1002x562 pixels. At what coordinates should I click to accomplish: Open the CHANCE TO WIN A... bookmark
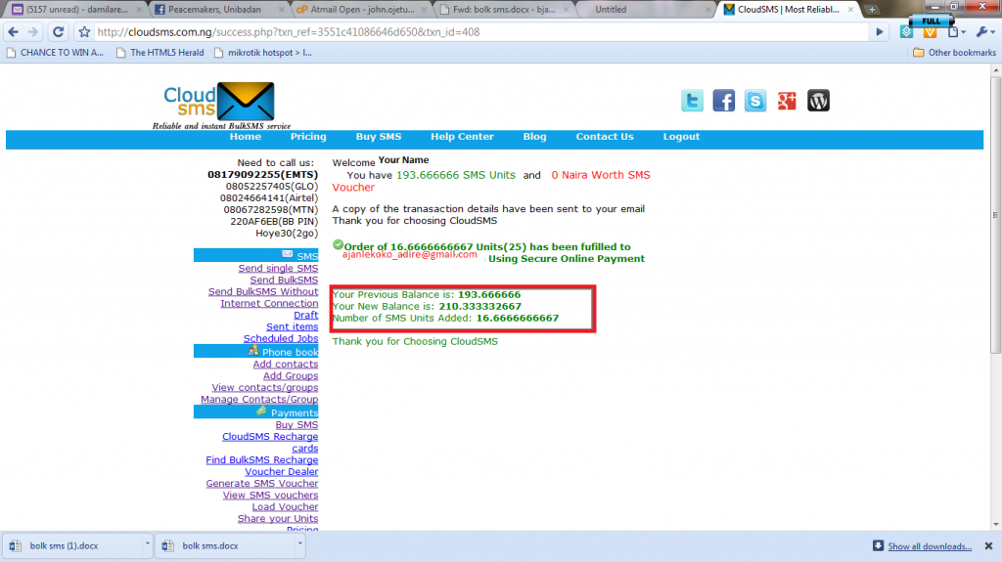[55, 53]
